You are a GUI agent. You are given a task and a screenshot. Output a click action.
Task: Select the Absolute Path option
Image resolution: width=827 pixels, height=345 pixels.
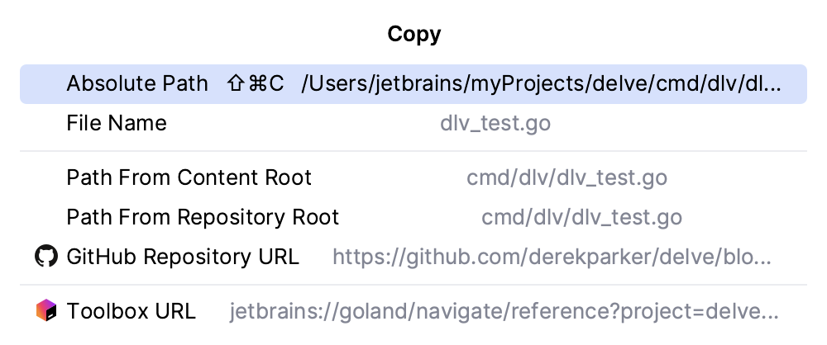coord(137,84)
